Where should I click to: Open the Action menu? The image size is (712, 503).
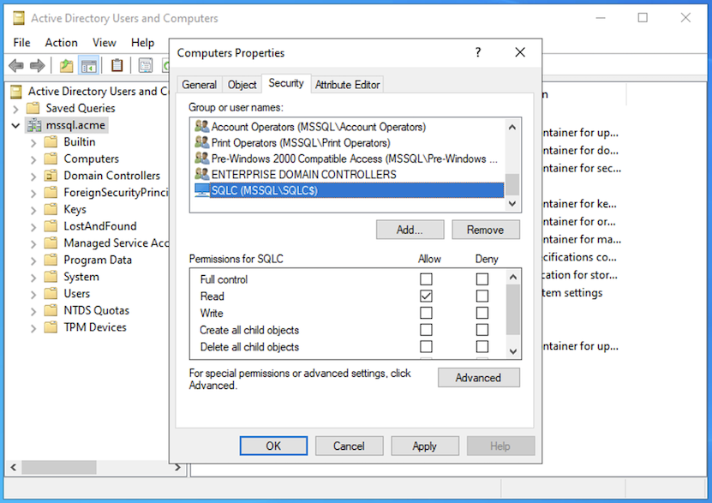pyautogui.click(x=61, y=42)
